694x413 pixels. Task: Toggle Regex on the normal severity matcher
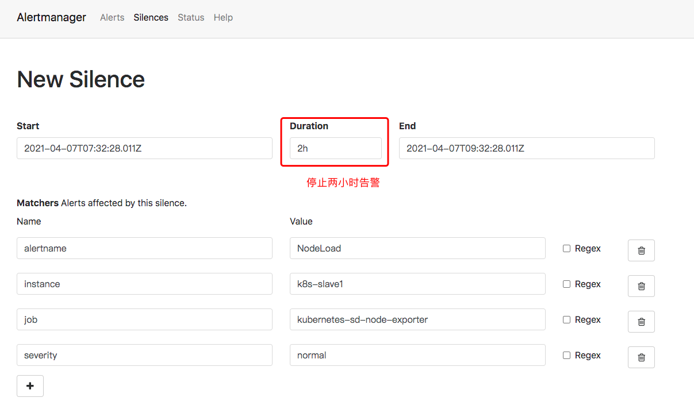tap(566, 355)
